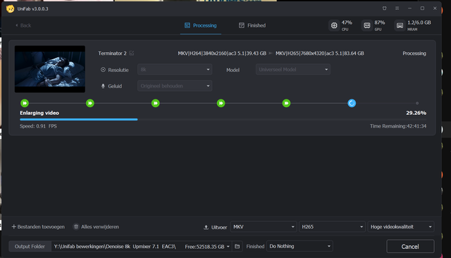
Task: Click the 29.26% progress value
Action: pos(416,113)
